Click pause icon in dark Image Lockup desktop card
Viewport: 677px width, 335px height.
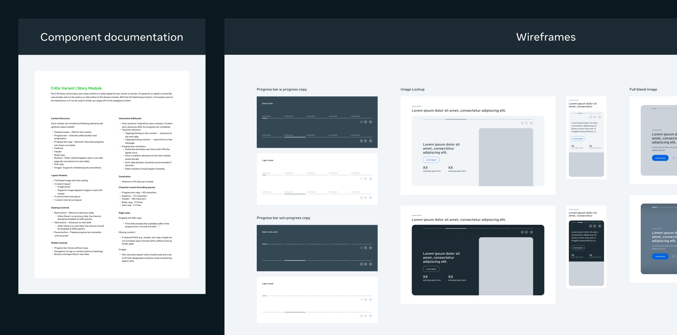click(x=531, y=232)
